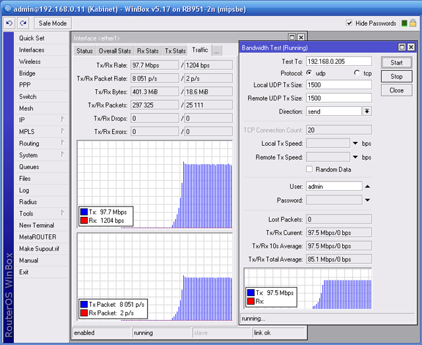Click Remote UDP Tx Size field
422x345 pixels.
[x=339, y=98]
